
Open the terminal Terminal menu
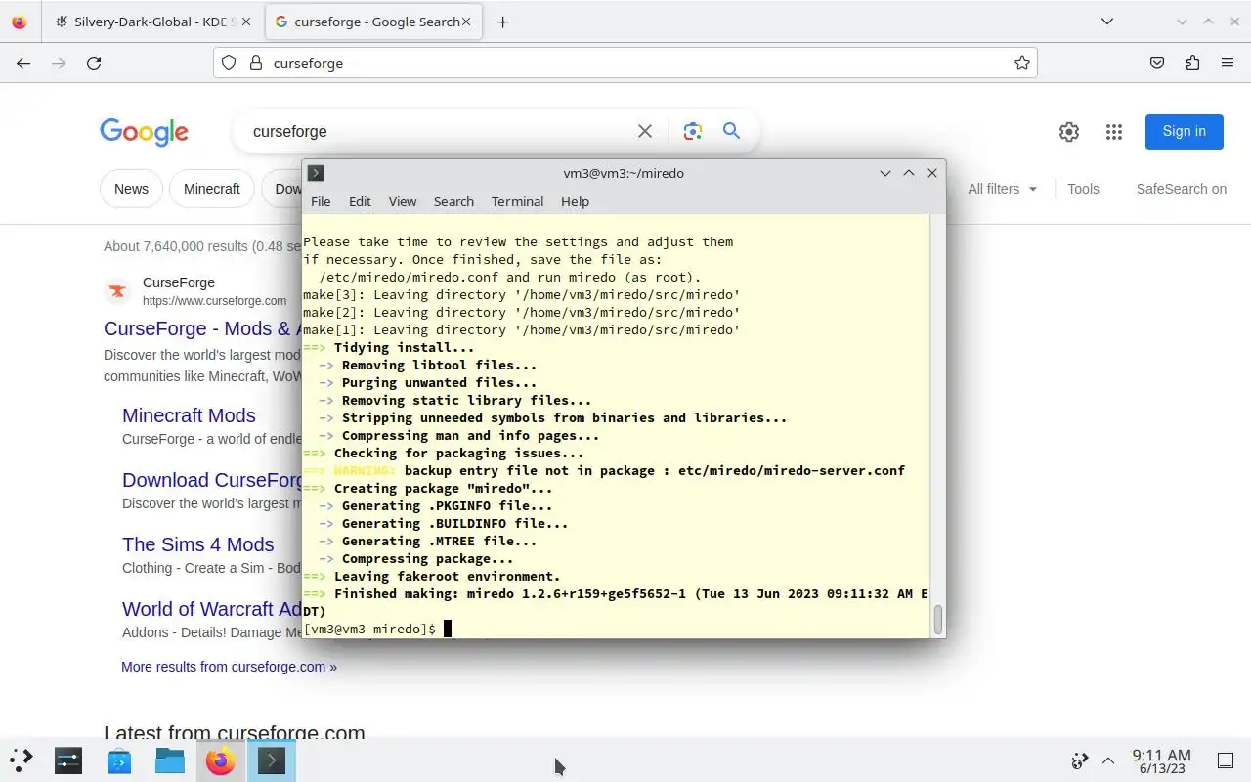click(517, 201)
